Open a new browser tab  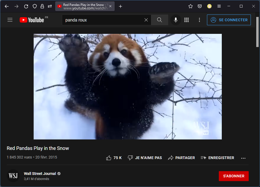click(x=120, y=6)
